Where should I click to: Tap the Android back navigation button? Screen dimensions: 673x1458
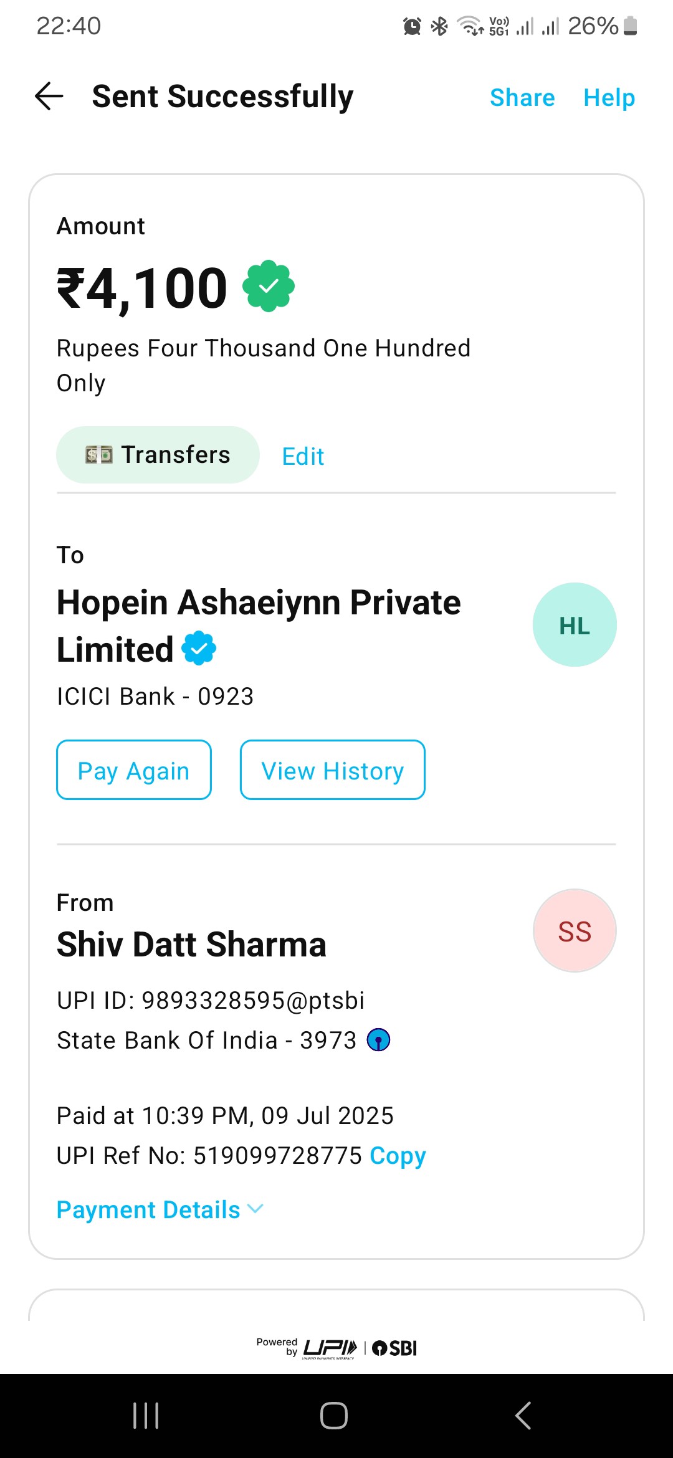pyautogui.click(x=523, y=1416)
